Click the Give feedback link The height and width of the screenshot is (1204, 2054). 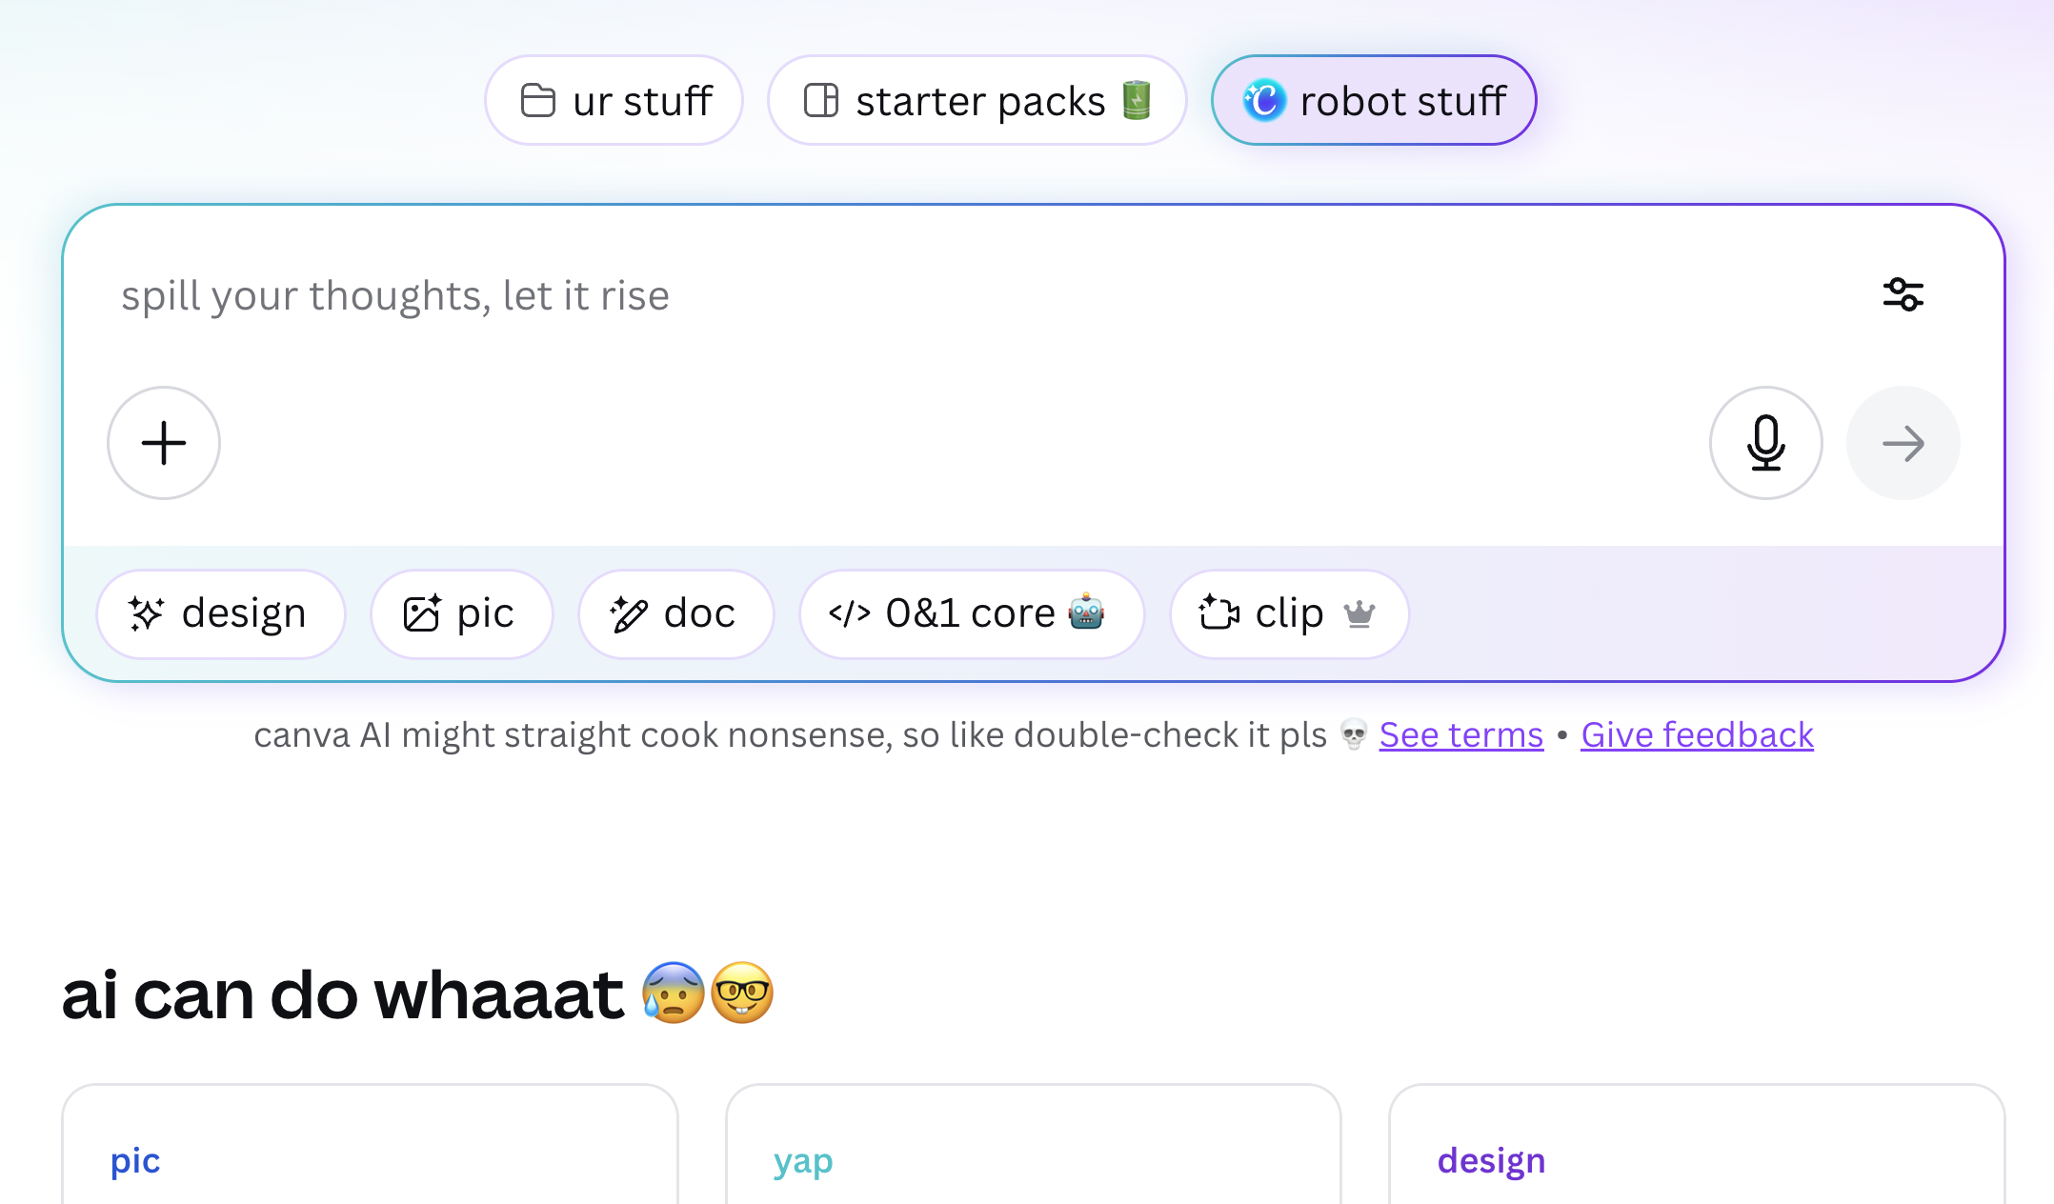tap(1697, 734)
